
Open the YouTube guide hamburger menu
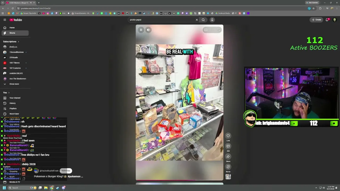[5, 20]
